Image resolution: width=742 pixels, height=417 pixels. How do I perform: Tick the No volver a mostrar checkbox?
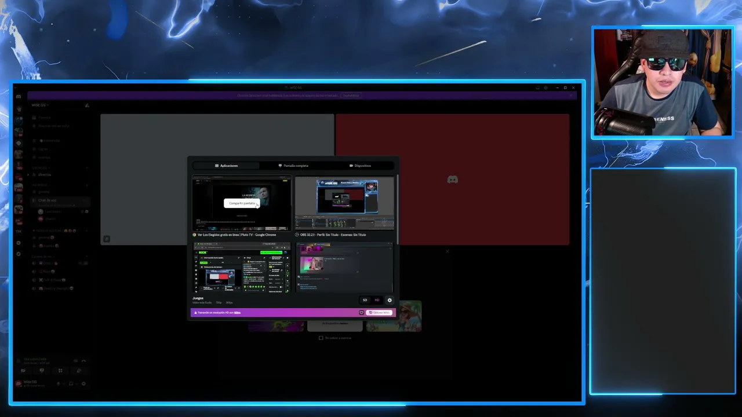click(x=321, y=338)
